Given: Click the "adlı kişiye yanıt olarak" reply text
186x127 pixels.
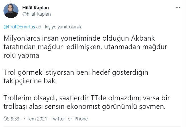Looking at the screenshot, I should (59, 27).
